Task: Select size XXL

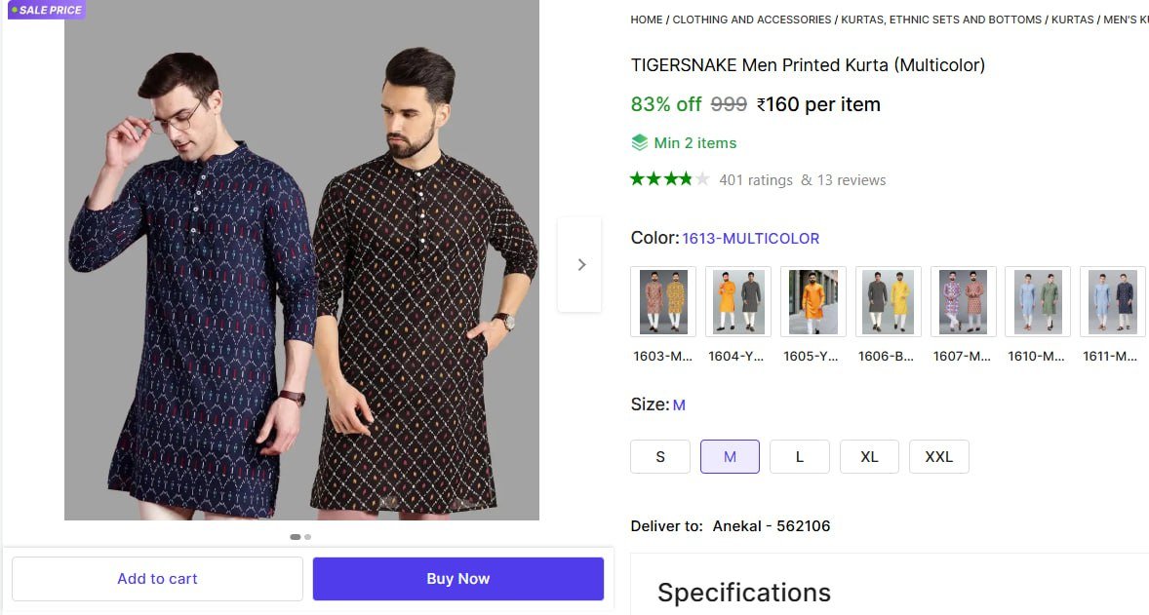Action: 938,457
